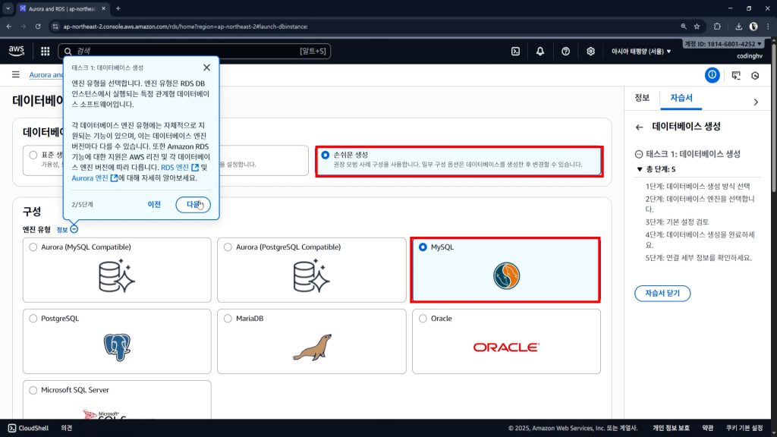Image resolution: width=777 pixels, height=437 pixels.
Task: Click the Aurora MySQL database sparkle icon
Action: (116, 276)
